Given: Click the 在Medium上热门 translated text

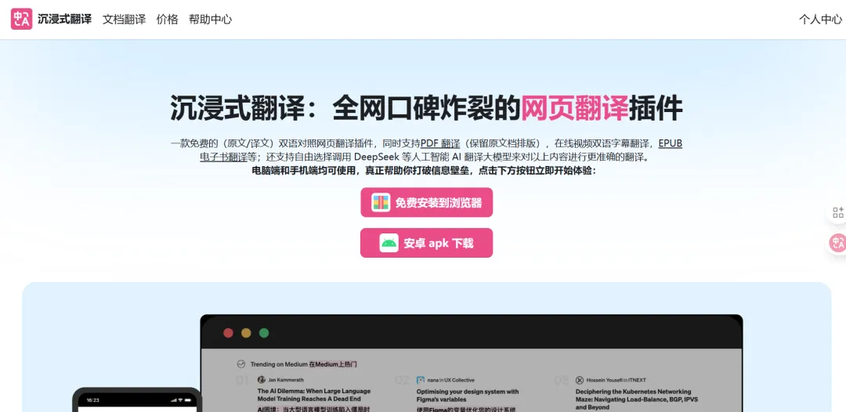Looking at the screenshot, I should coord(333,364).
